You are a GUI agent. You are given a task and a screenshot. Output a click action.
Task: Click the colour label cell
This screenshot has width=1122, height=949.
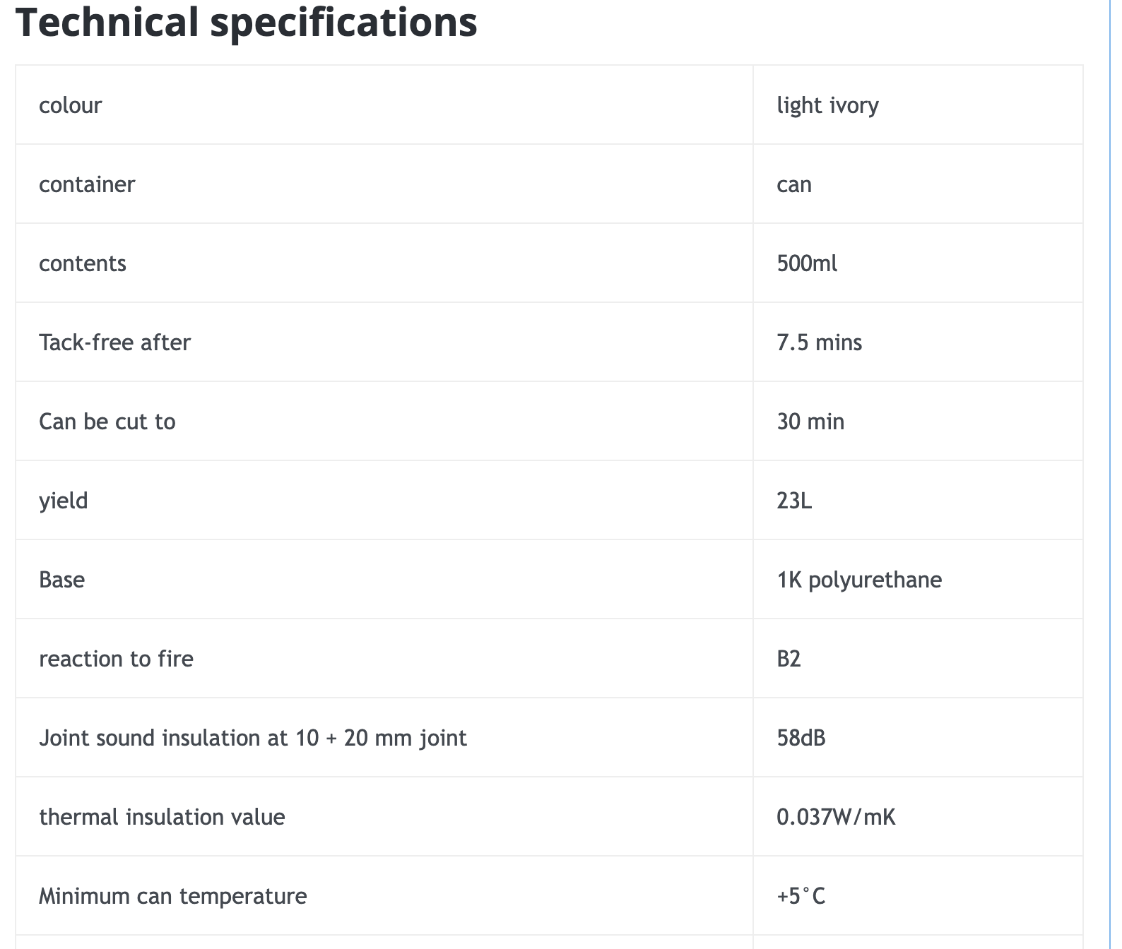point(71,106)
